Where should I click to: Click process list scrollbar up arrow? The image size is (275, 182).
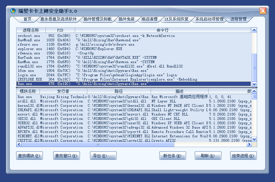[254, 30]
